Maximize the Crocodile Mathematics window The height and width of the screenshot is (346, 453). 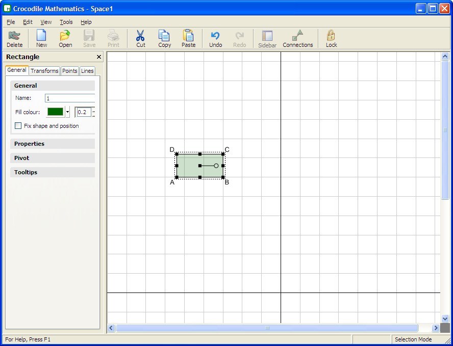click(433, 9)
